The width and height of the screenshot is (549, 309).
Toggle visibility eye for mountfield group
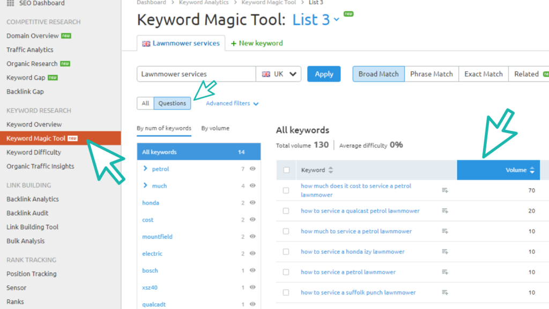[x=253, y=237]
